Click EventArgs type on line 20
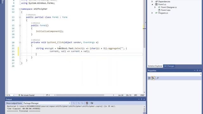The image size is (203, 114). (x=89, y=42)
